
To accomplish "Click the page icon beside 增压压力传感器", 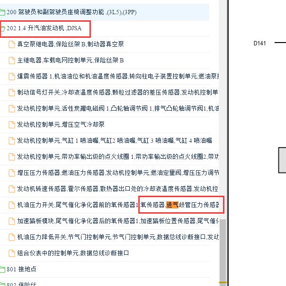I will click(12, 173).
